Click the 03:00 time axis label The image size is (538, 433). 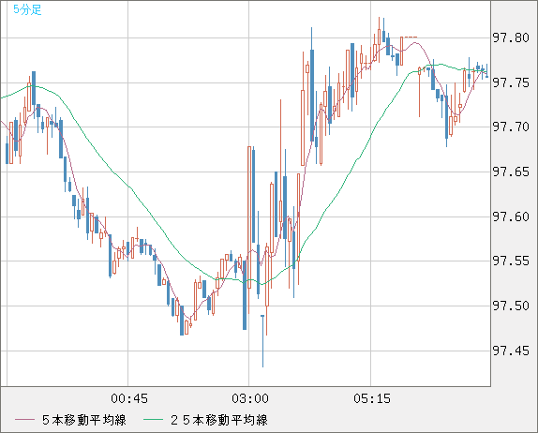(250, 398)
